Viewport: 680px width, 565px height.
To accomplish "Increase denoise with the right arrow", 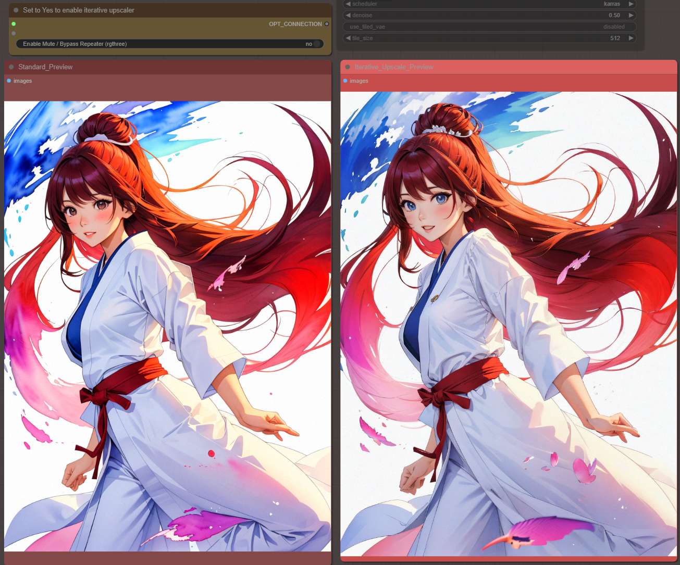I will coord(631,15).
